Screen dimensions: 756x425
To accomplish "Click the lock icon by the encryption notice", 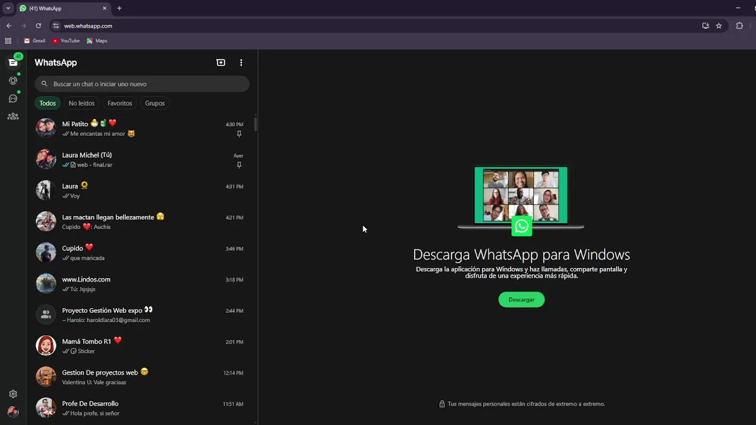I will tap(442, 404).
